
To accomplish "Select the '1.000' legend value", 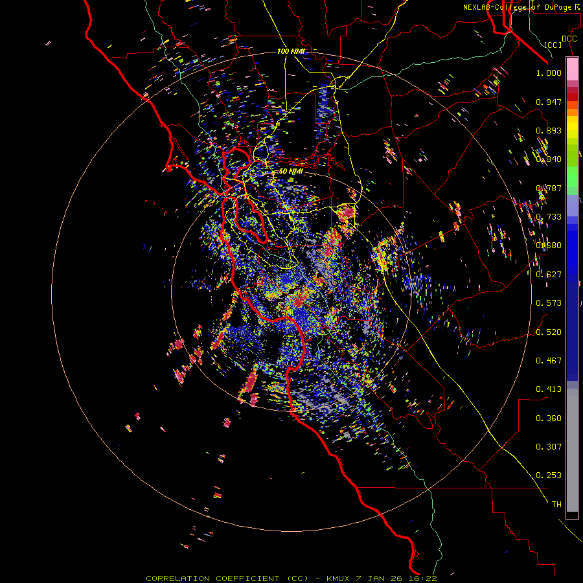I will 549,73.
